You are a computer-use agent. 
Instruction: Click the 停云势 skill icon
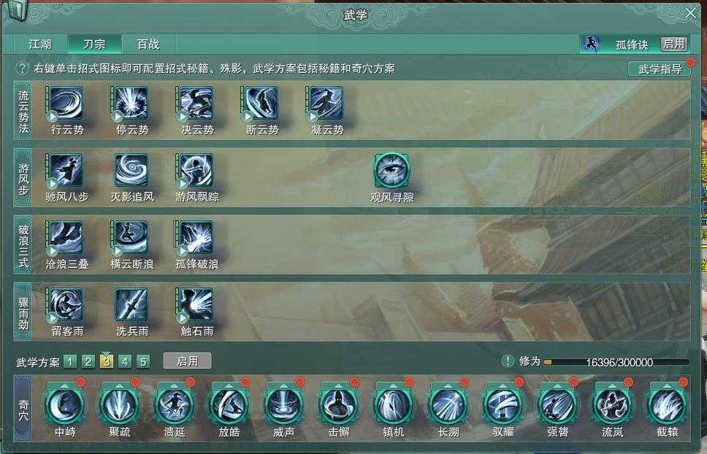click(131, 103)
